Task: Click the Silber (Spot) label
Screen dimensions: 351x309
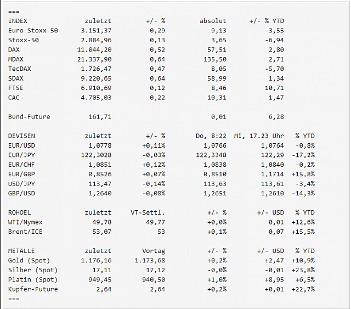Action: (33, 270)
